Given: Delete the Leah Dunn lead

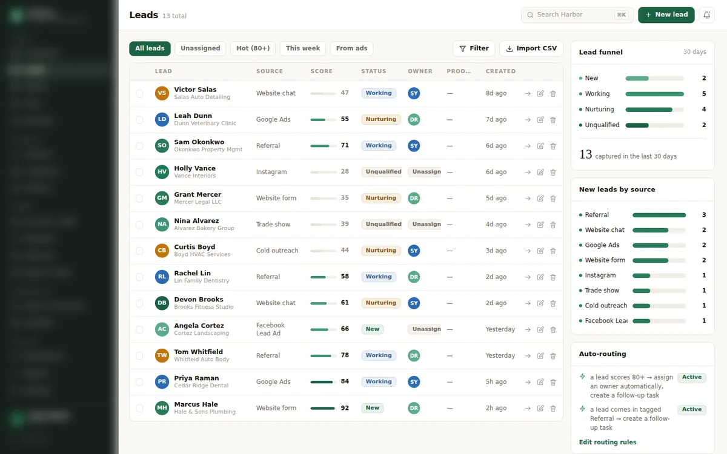Looking at the screenshot, I should (x=553, y=120).
